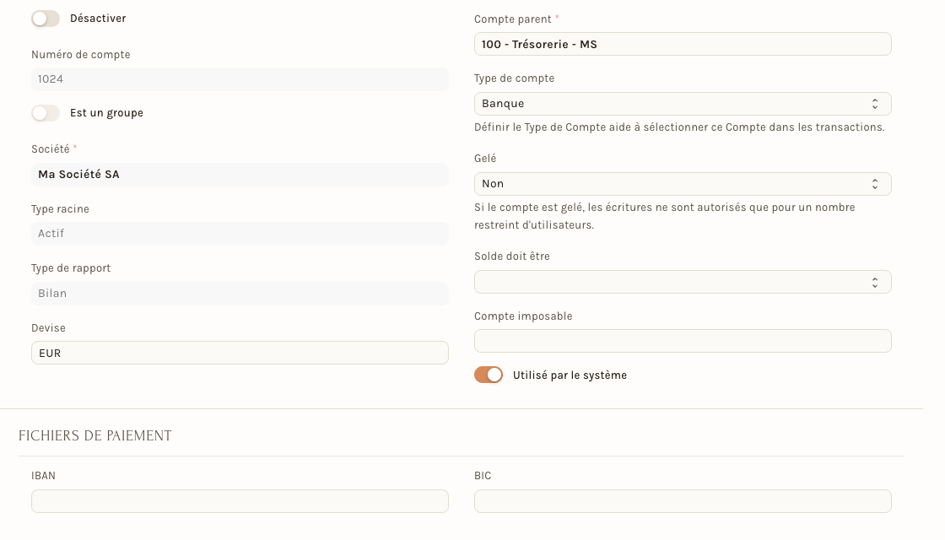Click the Devise field containing EUR
The height and width of the screenshot is (540, 945).
point(240,353)
